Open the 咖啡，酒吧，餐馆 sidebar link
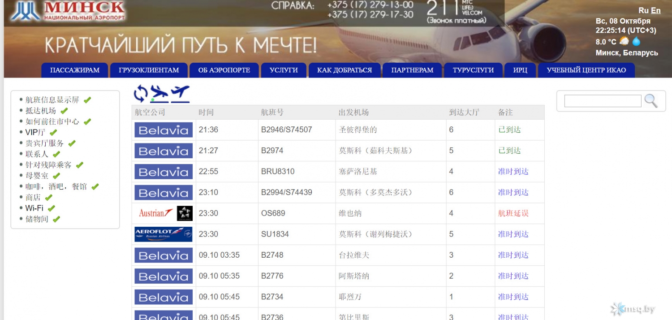 coord(56,186)
